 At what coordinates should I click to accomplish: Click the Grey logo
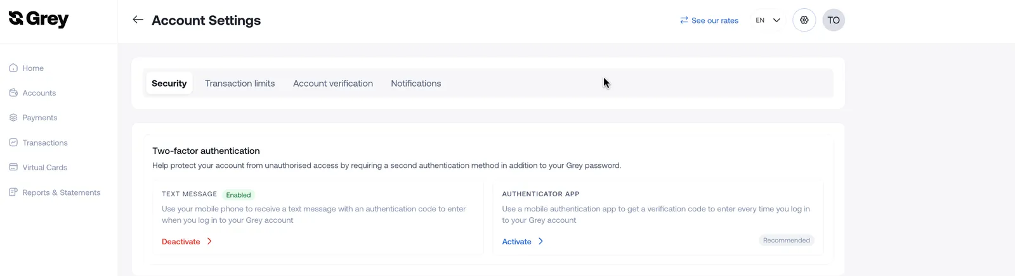[x=39, y=19]
